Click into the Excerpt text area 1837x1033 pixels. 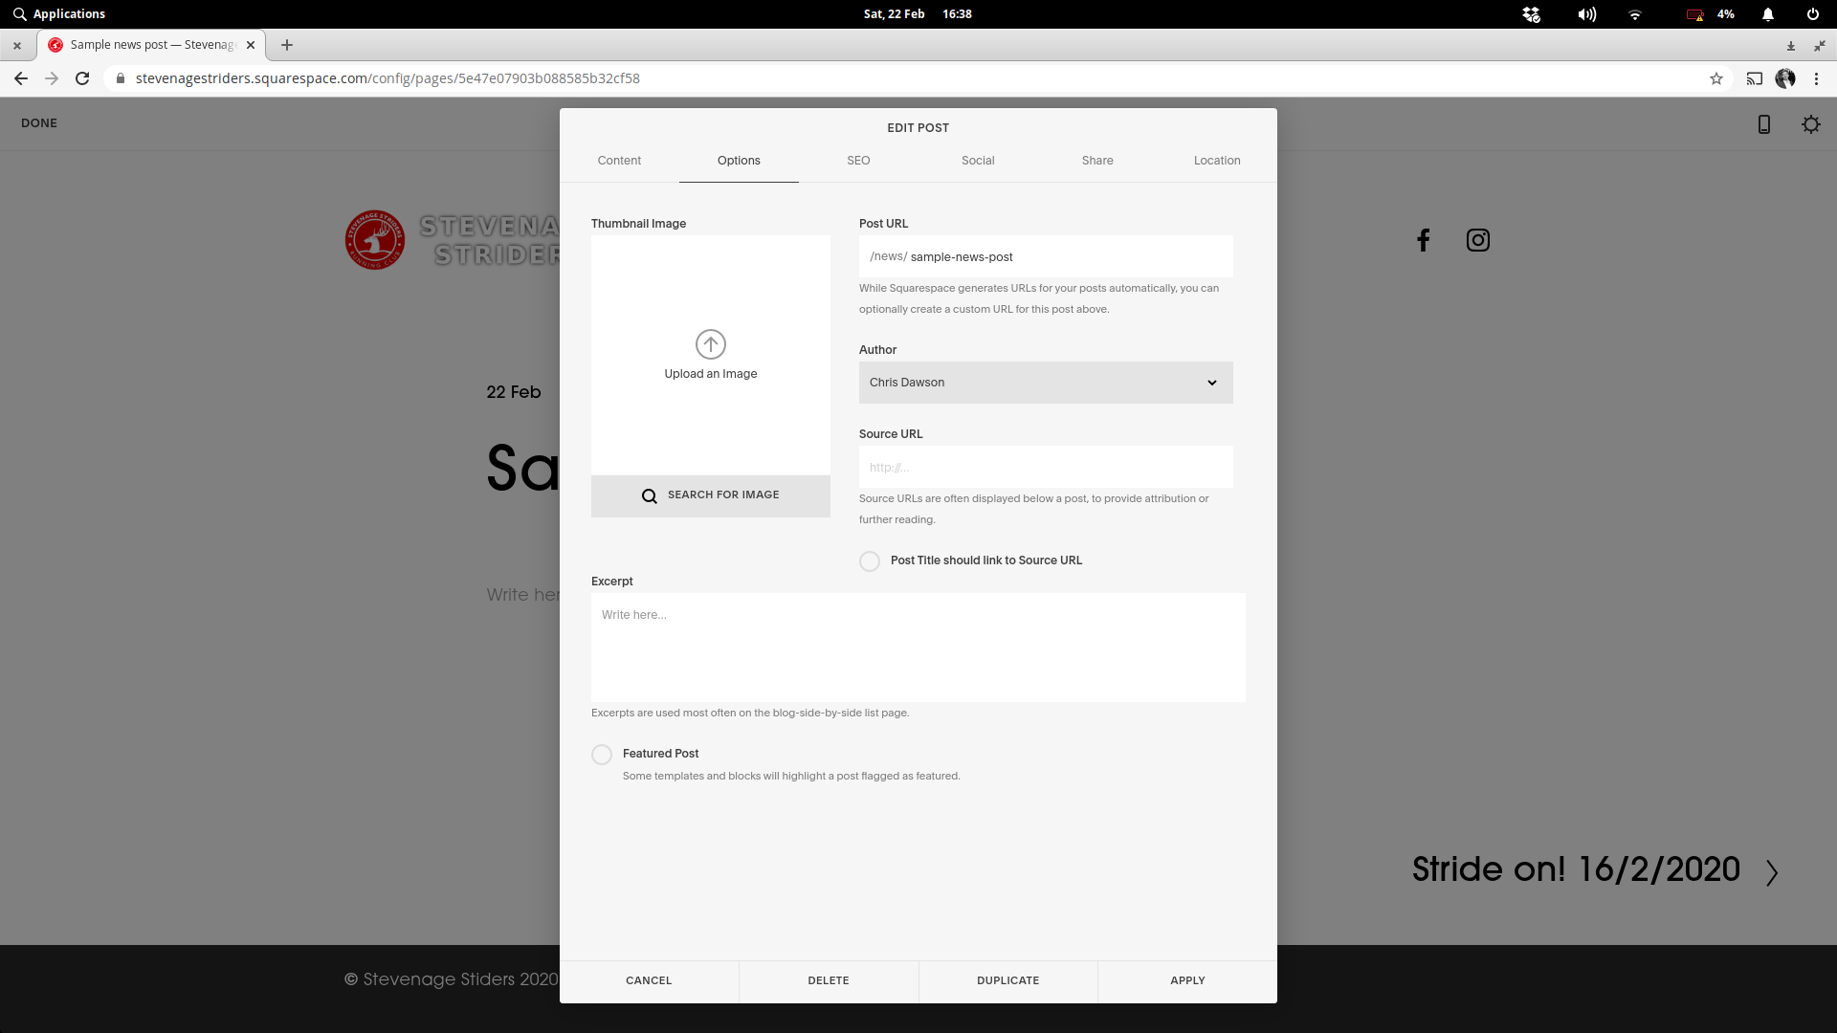click(918, 648)
